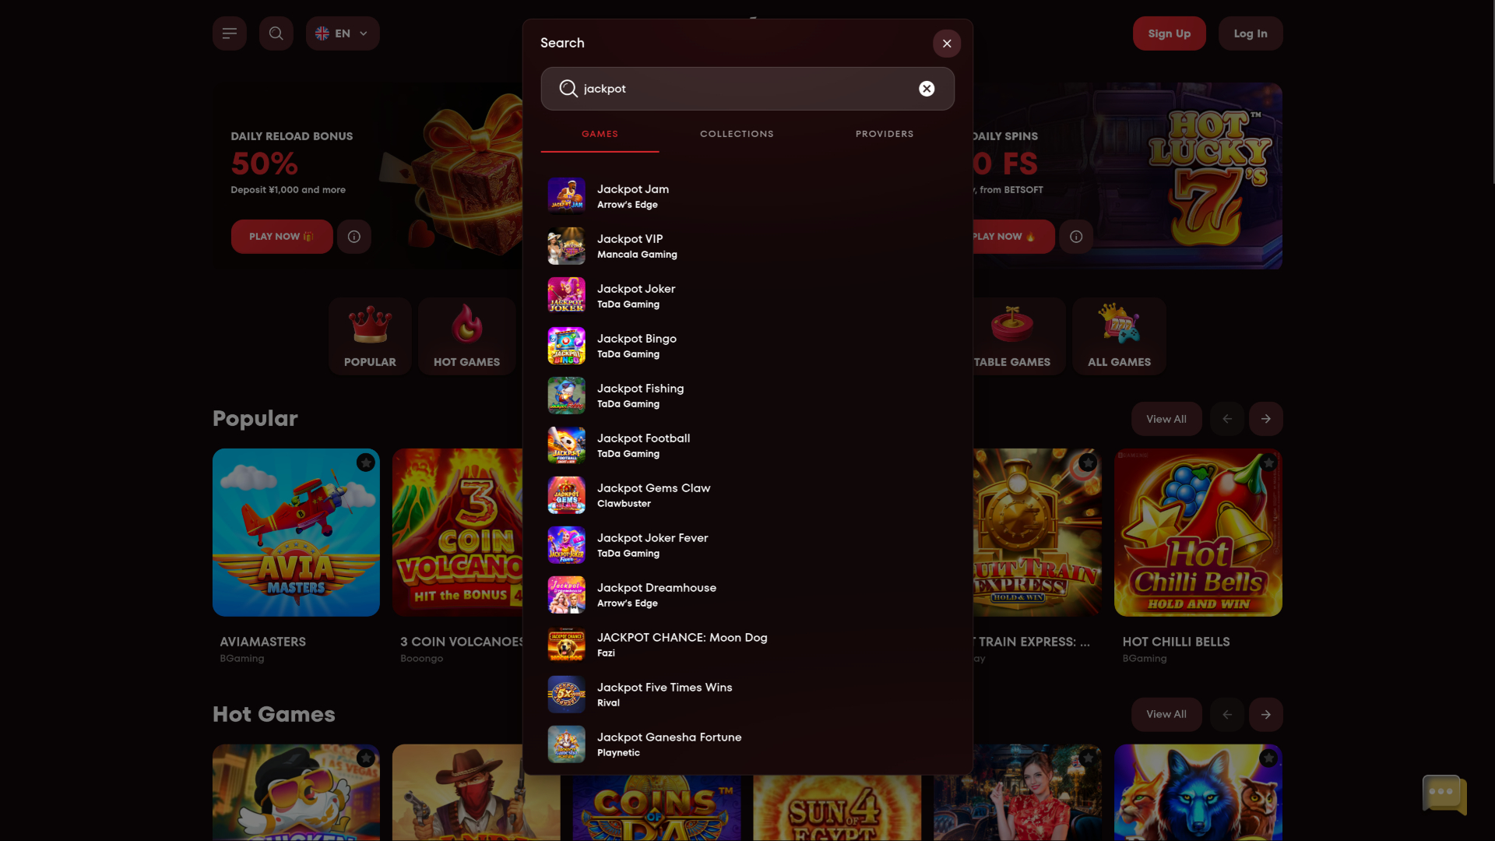The height and width of the screenshot is (841, 1495).
Task: Close the Search dialog
Action: point(947,44)
